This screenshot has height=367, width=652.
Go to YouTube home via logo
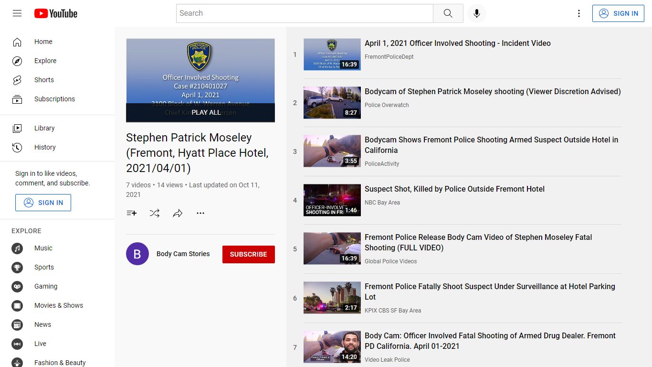tap(56, 13)
